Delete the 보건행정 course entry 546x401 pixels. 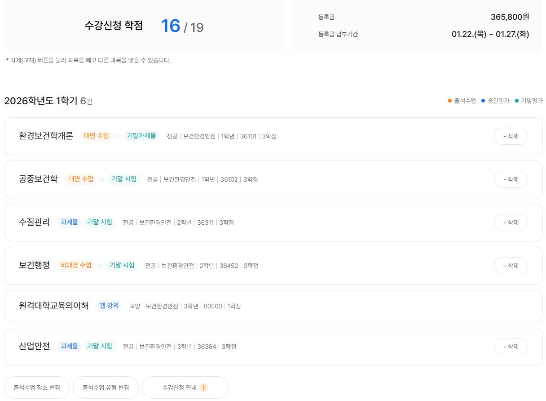pos(511,266)
